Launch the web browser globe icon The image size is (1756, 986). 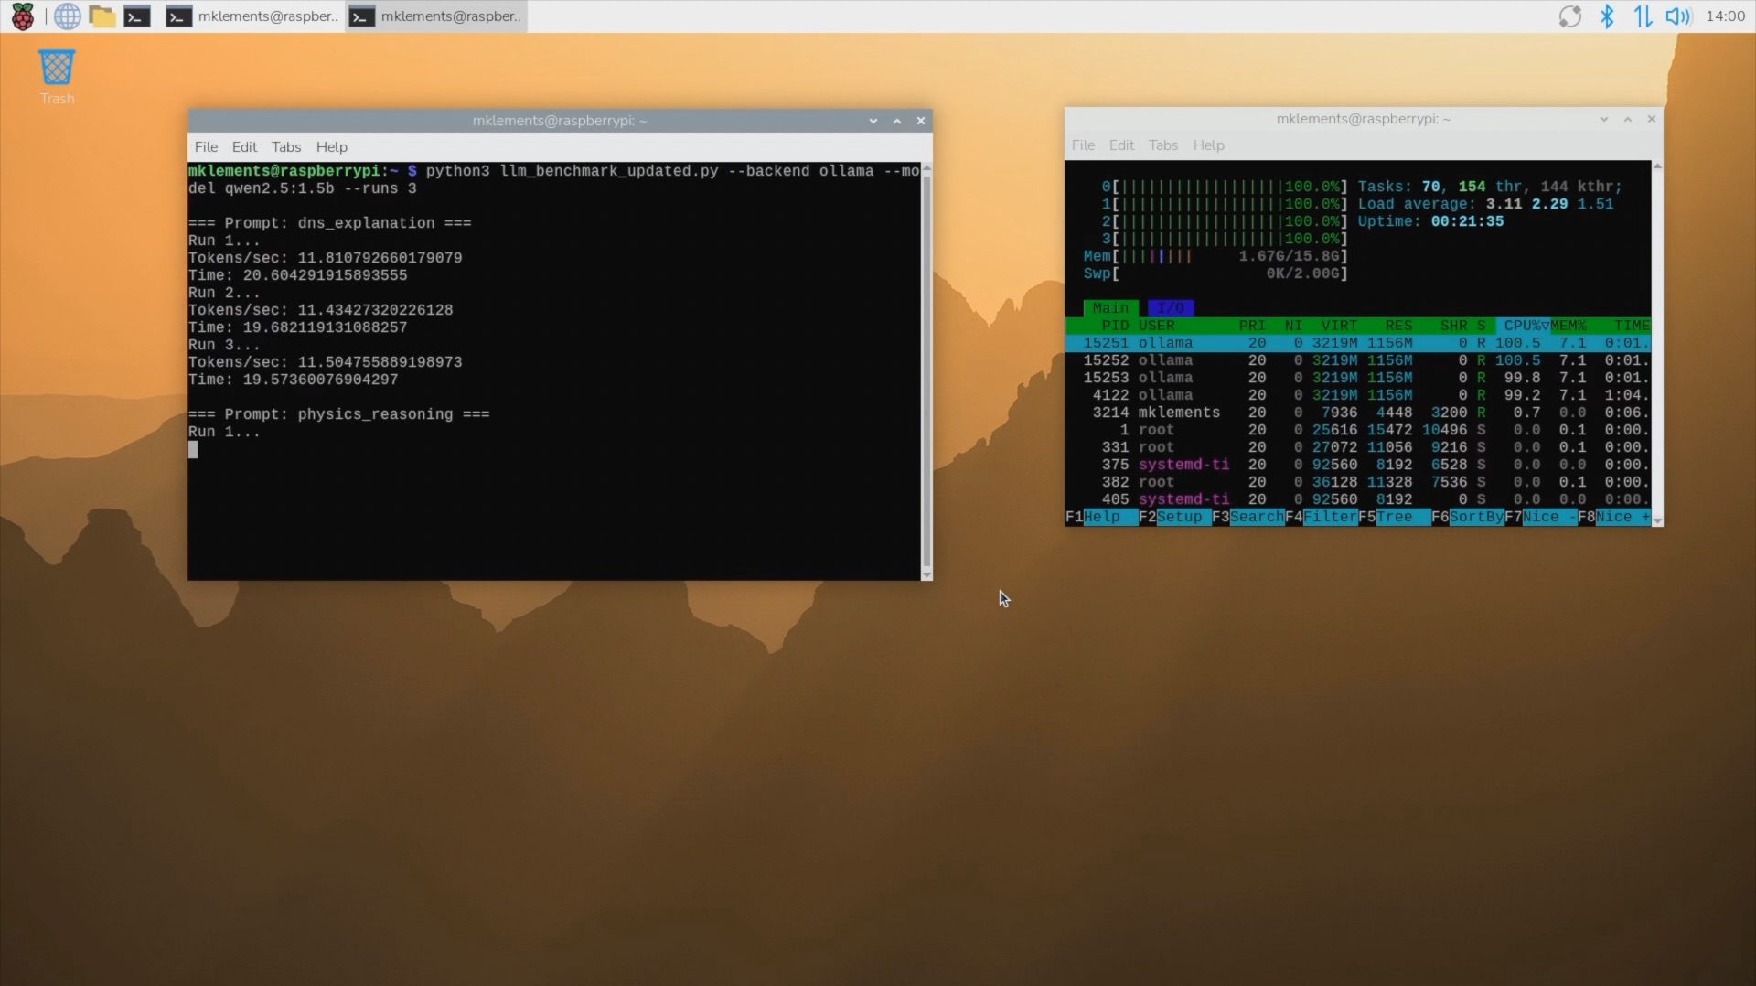point(67,16)
